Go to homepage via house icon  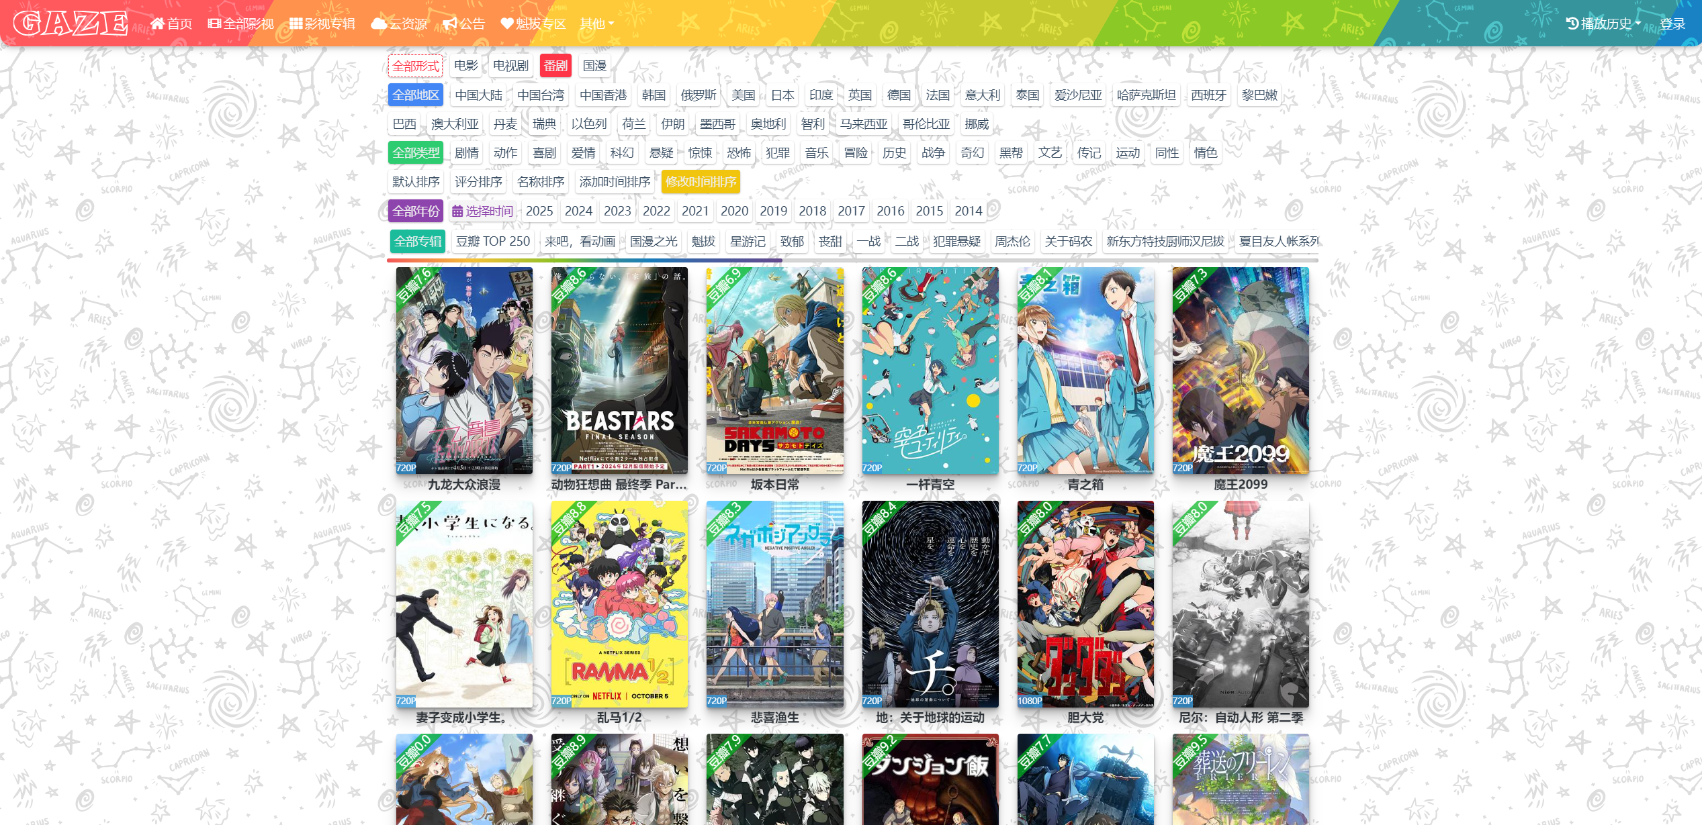point(171,24)
